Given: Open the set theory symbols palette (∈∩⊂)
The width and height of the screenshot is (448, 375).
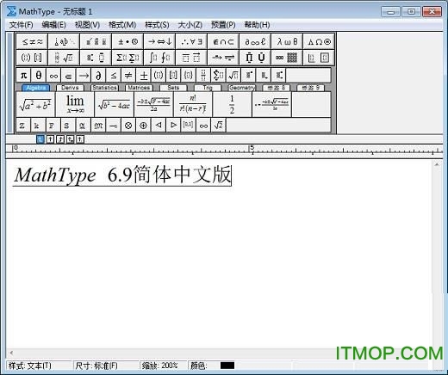Looking at the screenshot, I should [223, 42].
